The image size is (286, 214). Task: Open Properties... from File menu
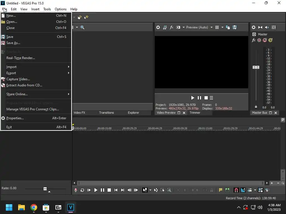pyautogui.click(x=36, y=118)
